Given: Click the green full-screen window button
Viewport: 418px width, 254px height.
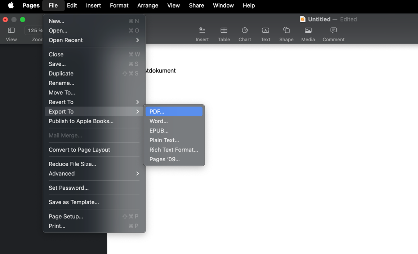Looking at the screenshot, I should pyautogui.click(x=23, y=19).
